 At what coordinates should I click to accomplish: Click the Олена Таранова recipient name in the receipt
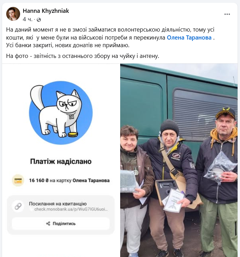coord(91,180)
